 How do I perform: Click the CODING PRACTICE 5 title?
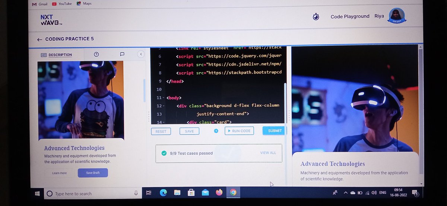(x=70, y=39)
